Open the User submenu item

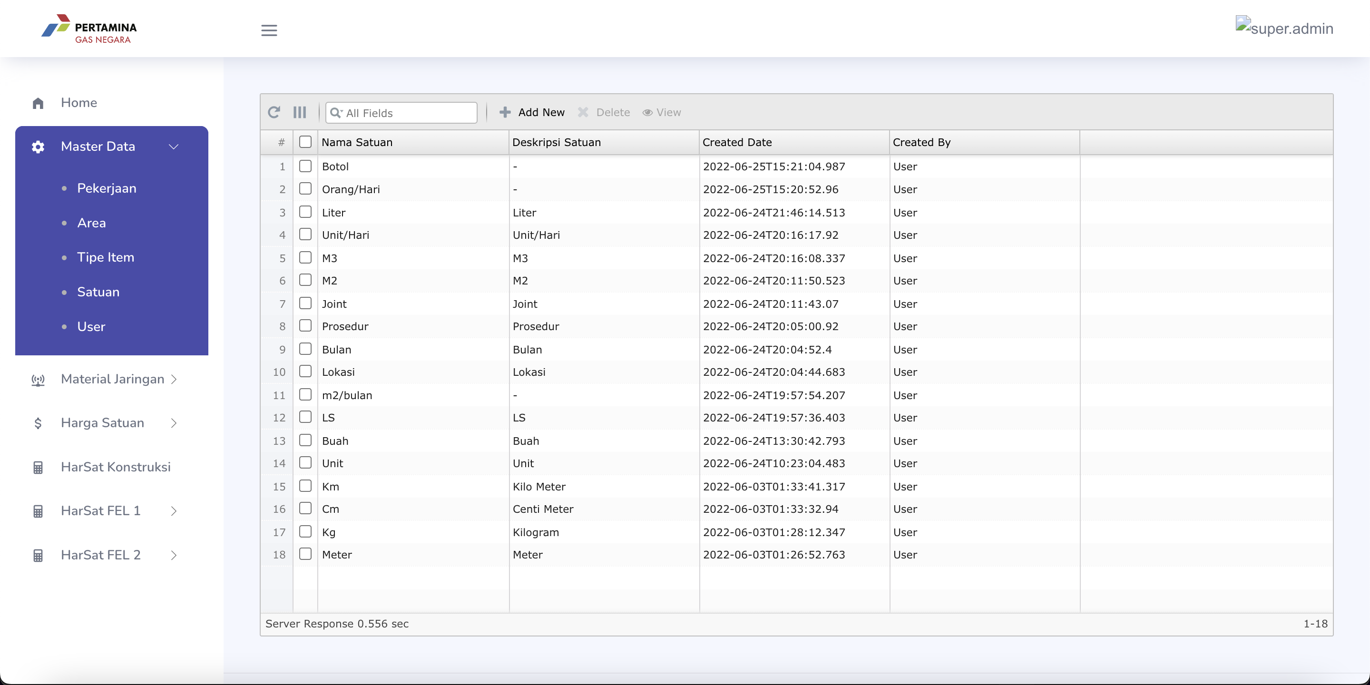coord(91,327)
